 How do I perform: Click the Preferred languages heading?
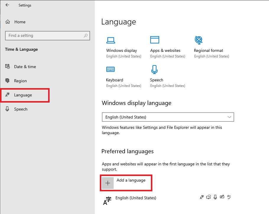click(x=128, y=151)
